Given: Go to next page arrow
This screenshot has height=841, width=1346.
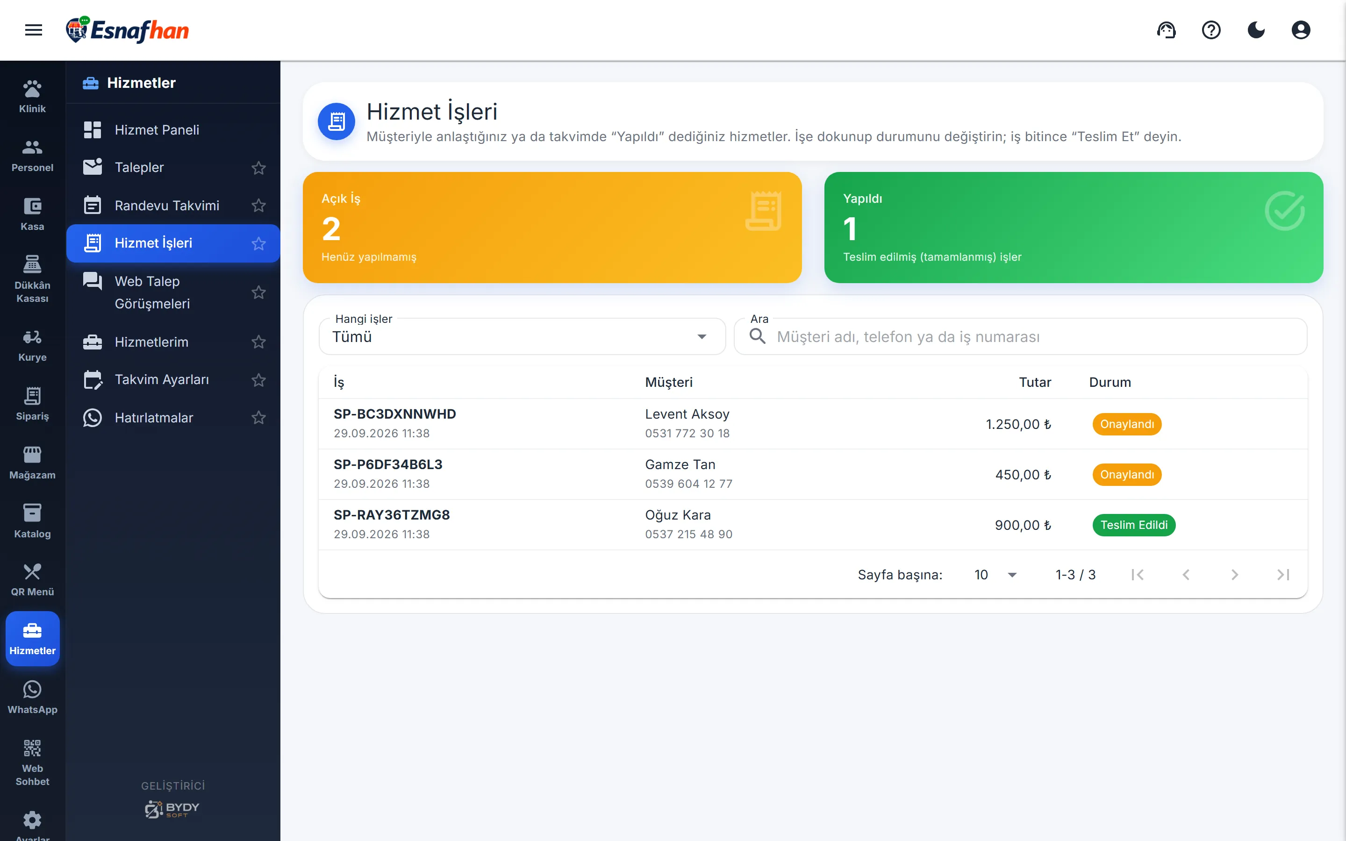Looking at the screenshot, I should (1234, 575).
